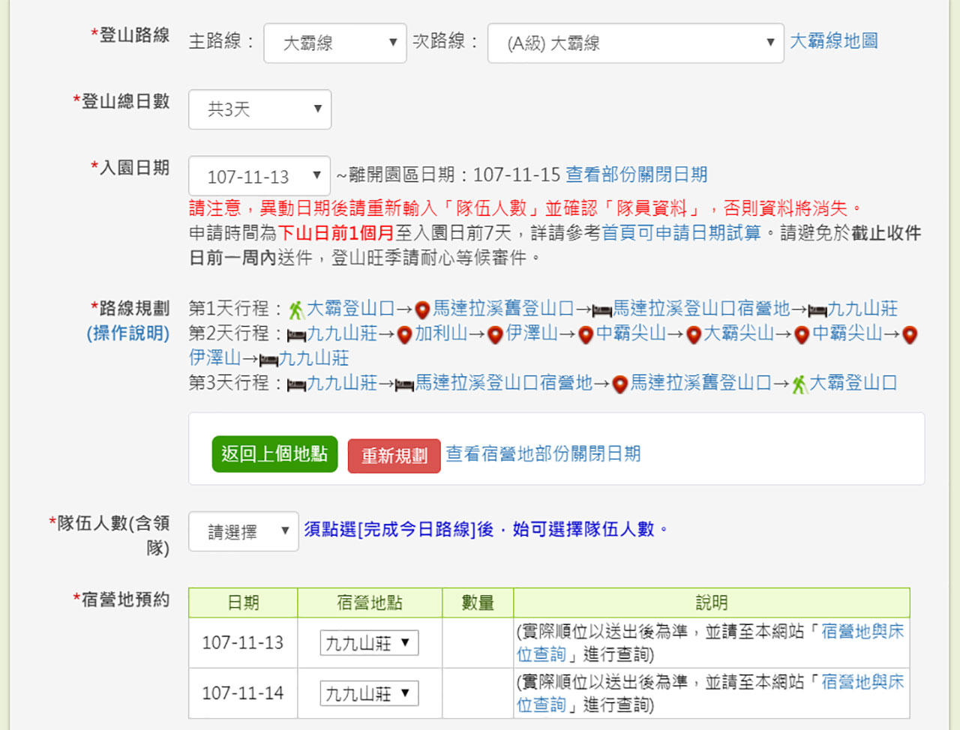Click hiker icon before 大霸登山口 in day 1
The width and height of the screenshot is (960, 730).
click(296, 310)
